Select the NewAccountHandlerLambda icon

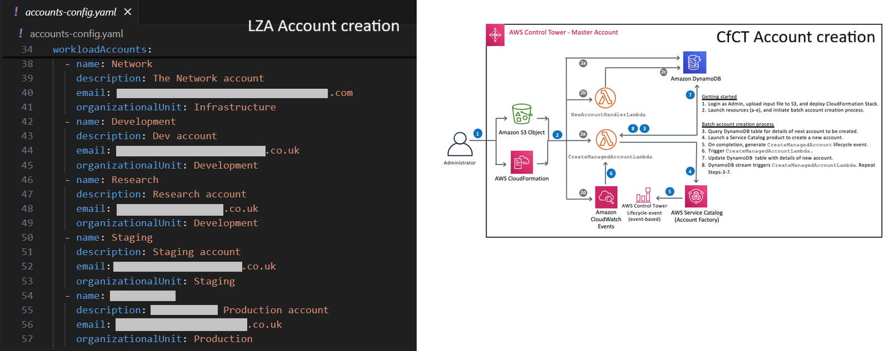[x=606, y=98]
